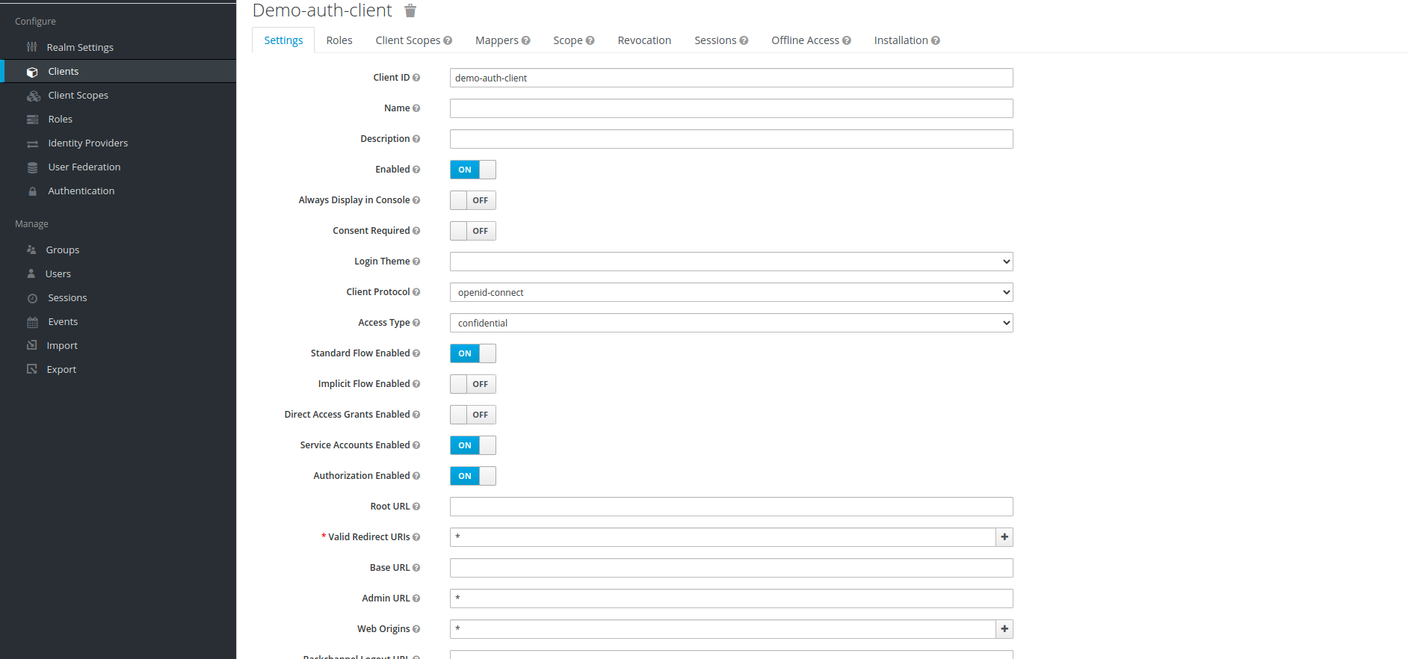
Task: Click the help icon beside Access Type label
Action: coord(416,323)
